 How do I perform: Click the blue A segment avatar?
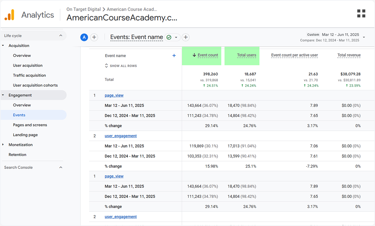coord(84,37)
